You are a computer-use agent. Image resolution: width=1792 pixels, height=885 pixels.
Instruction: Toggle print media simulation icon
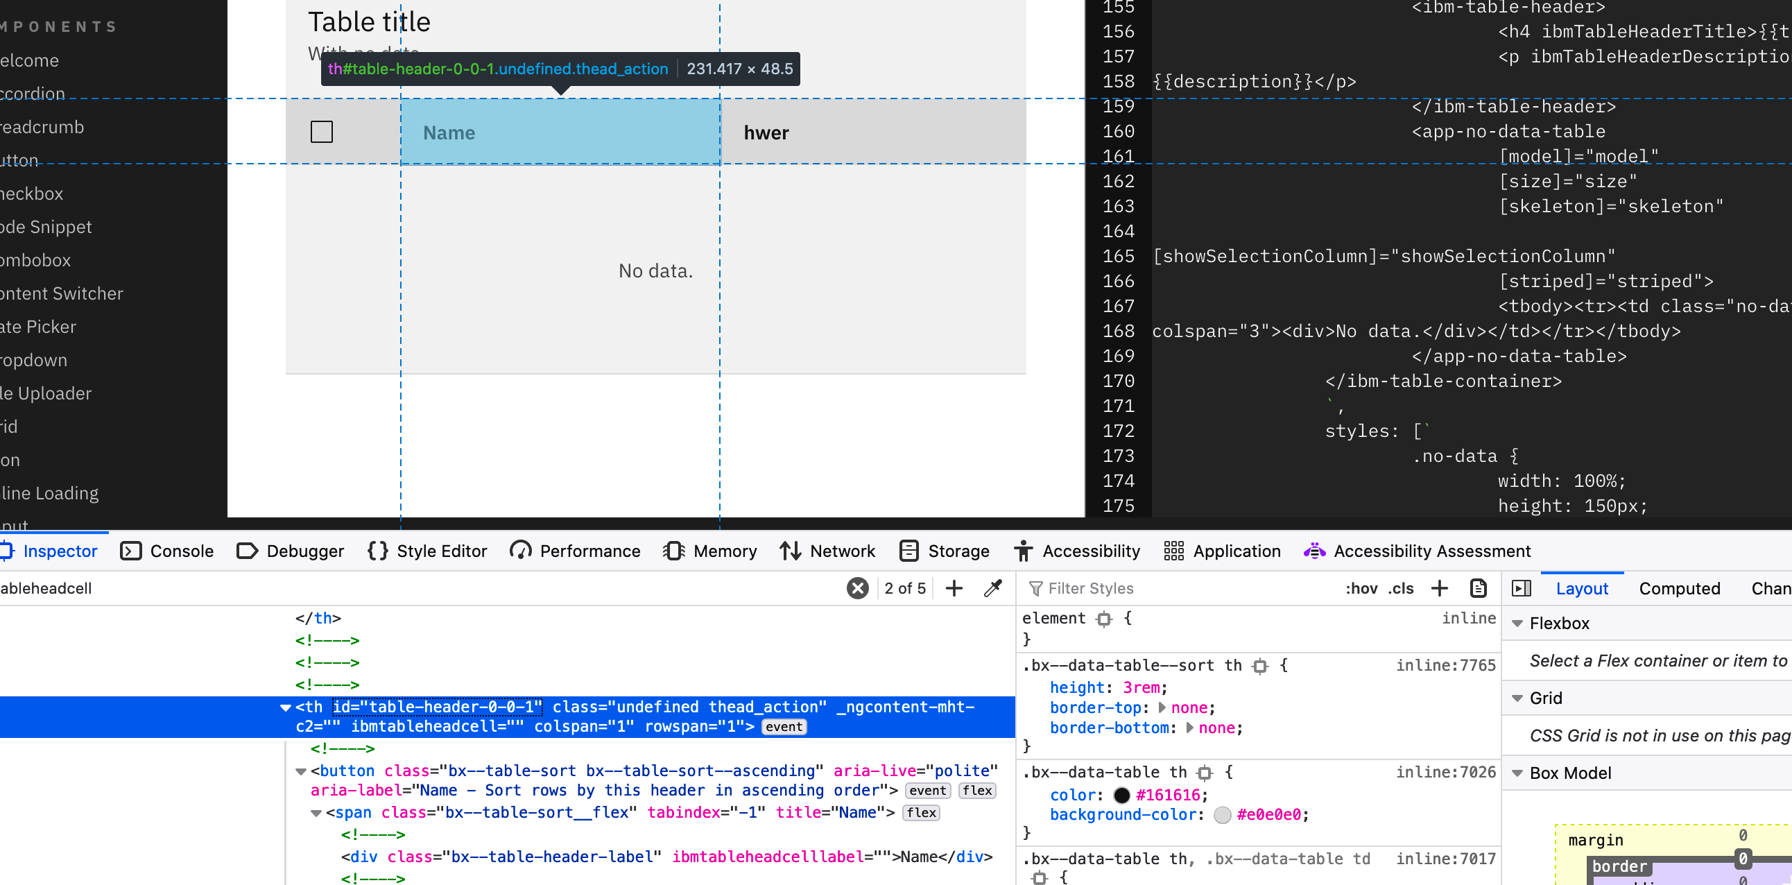pyautogui.click(x=1479, y=589)
